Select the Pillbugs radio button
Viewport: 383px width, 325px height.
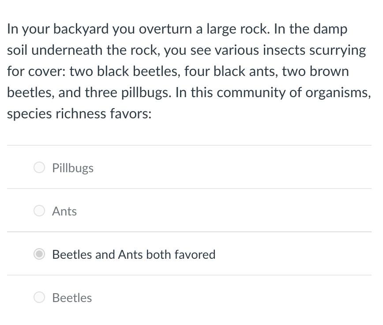pos(39,167)
